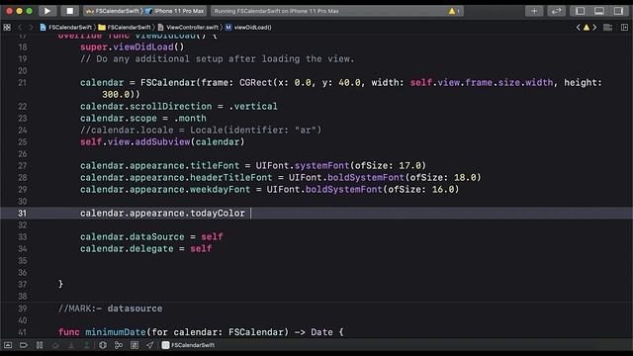Toggle breakpoints activation
Image resolution: width=633 pixels, height=356 pixels.
coord(24,345)
